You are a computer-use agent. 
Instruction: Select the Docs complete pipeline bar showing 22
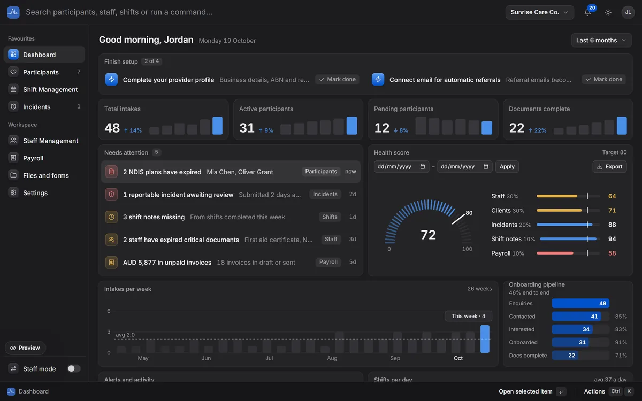(x=565, y=356)
